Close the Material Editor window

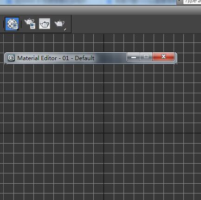[x=163, y=56]
